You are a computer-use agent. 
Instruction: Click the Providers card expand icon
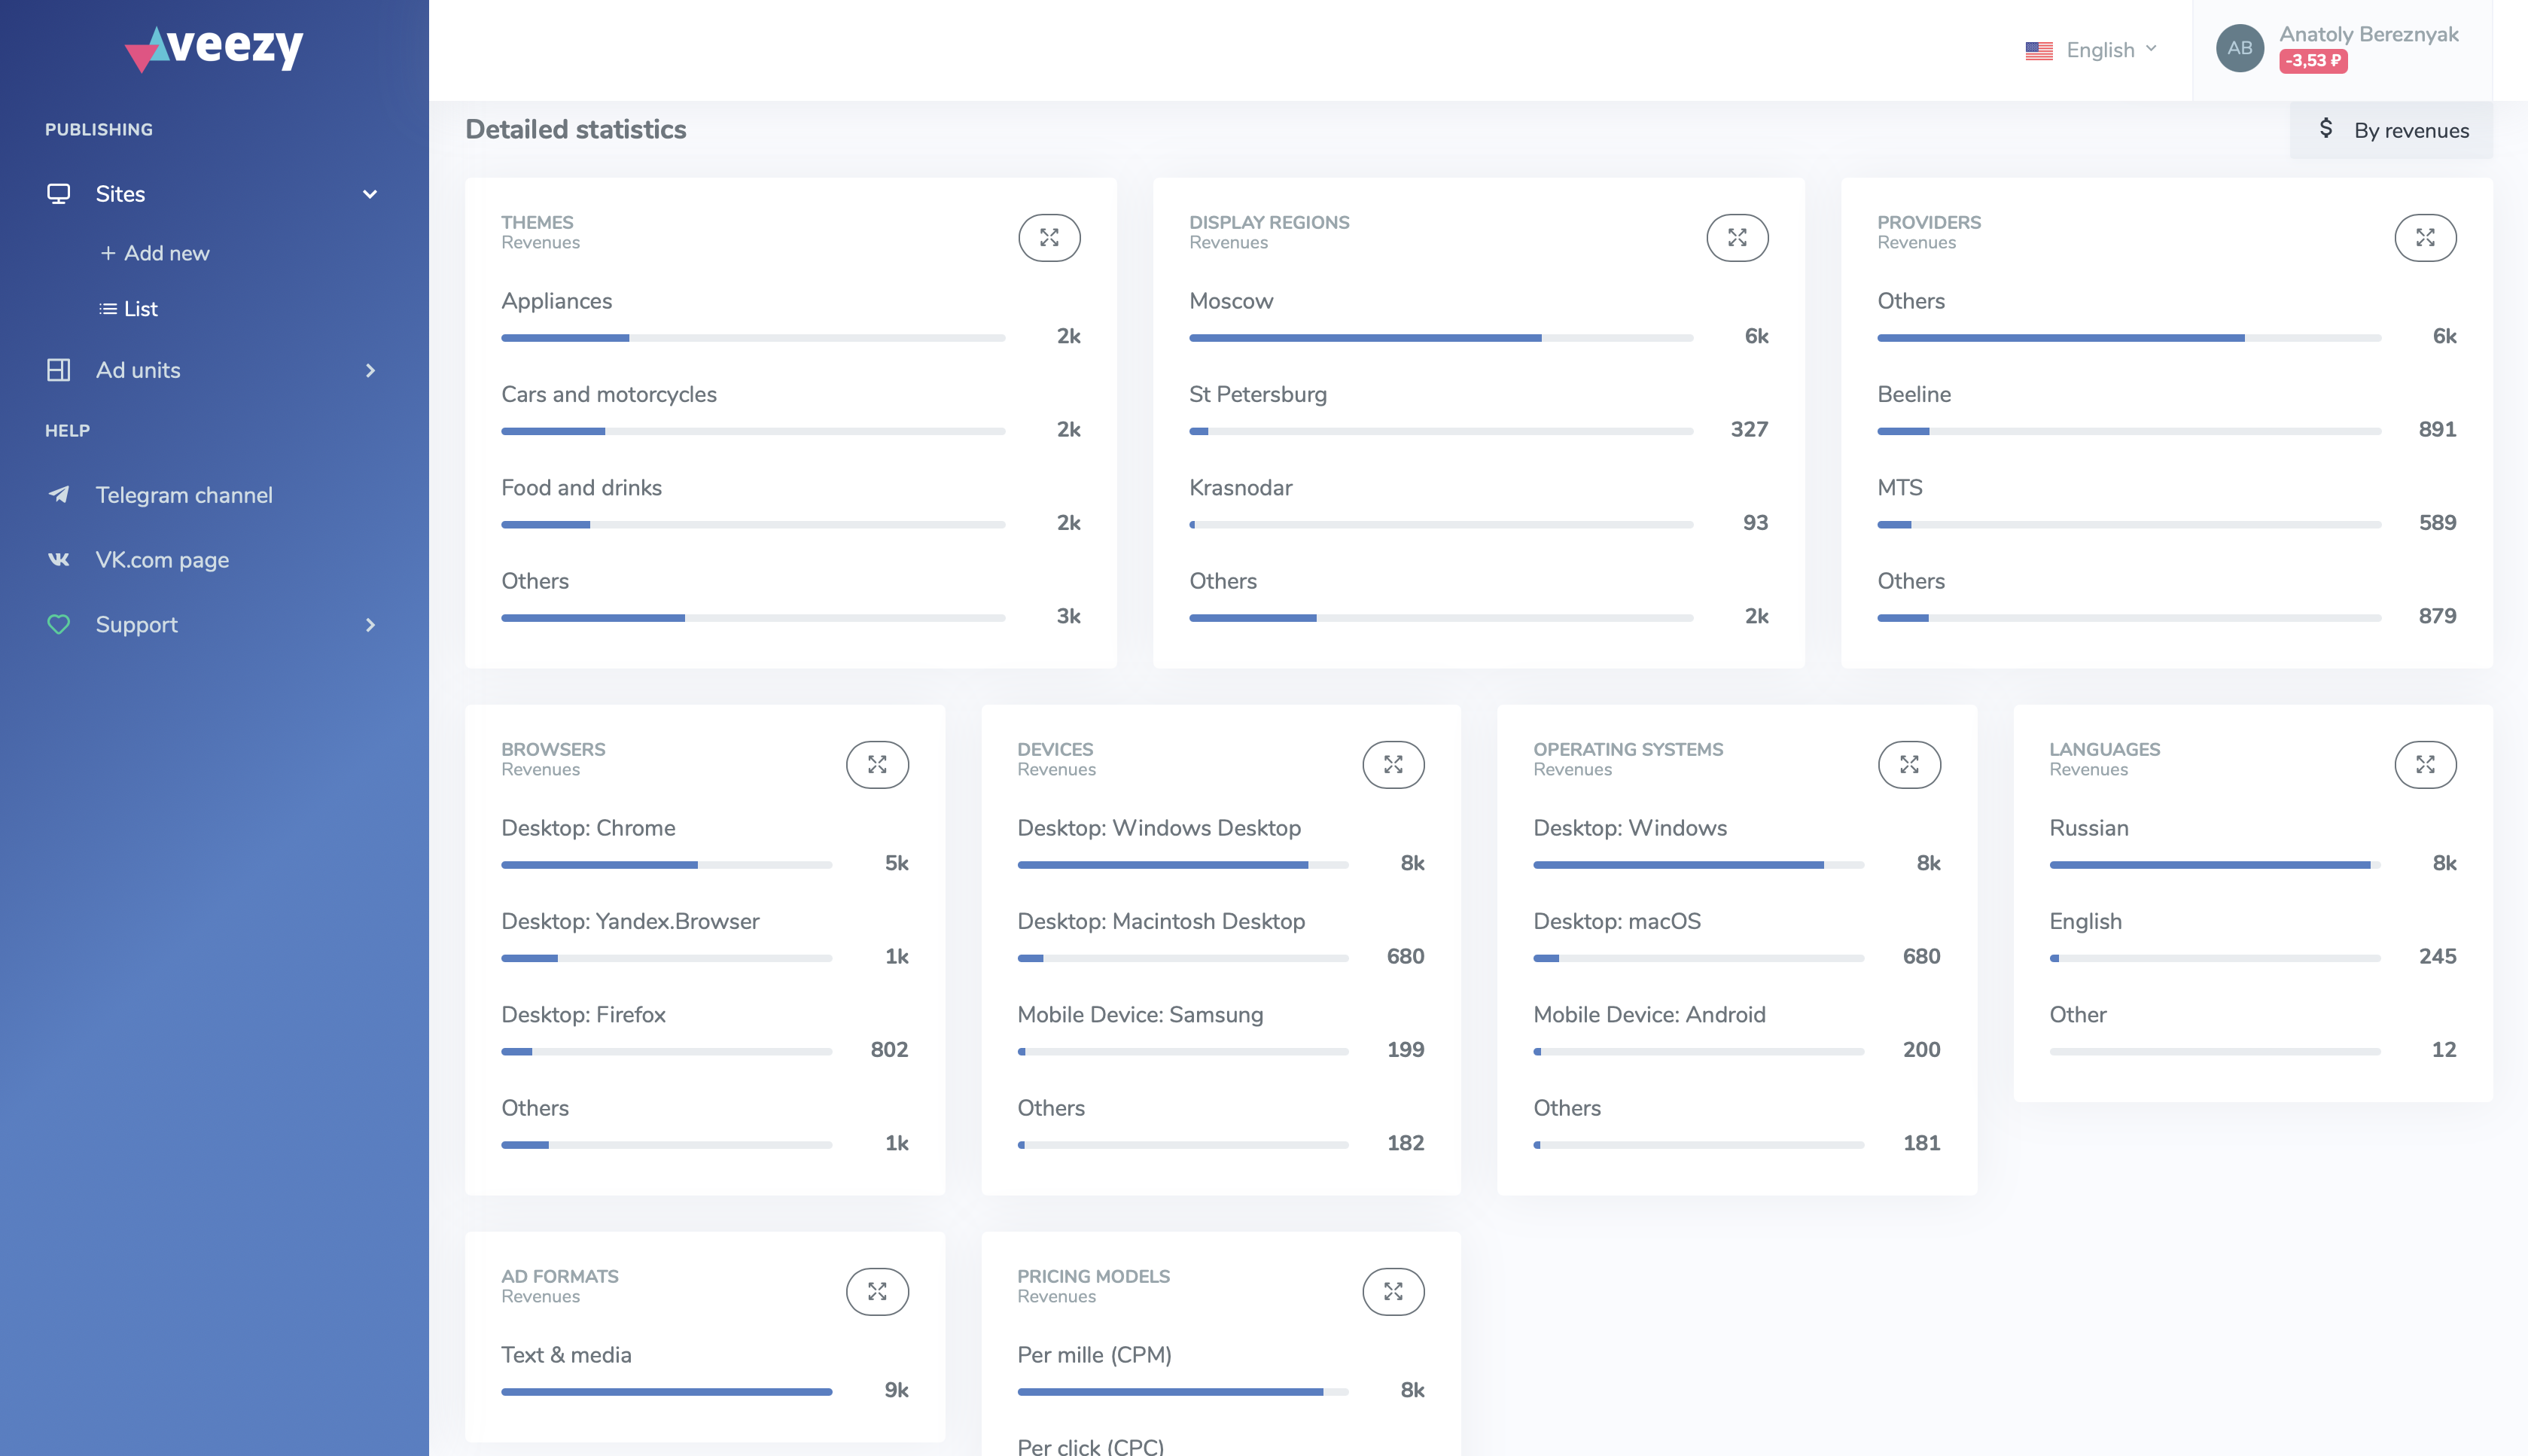click(2425, 238)
